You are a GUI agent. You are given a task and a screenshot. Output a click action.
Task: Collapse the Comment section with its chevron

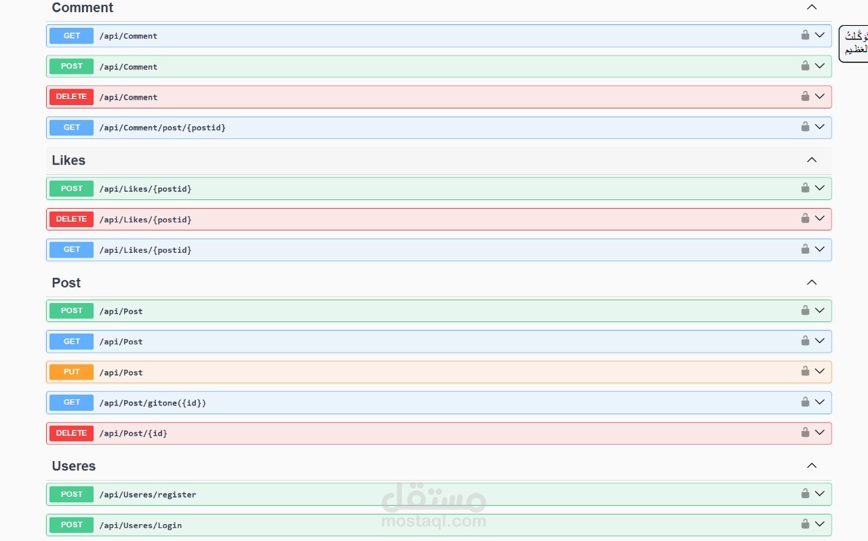tap(812, 7)
